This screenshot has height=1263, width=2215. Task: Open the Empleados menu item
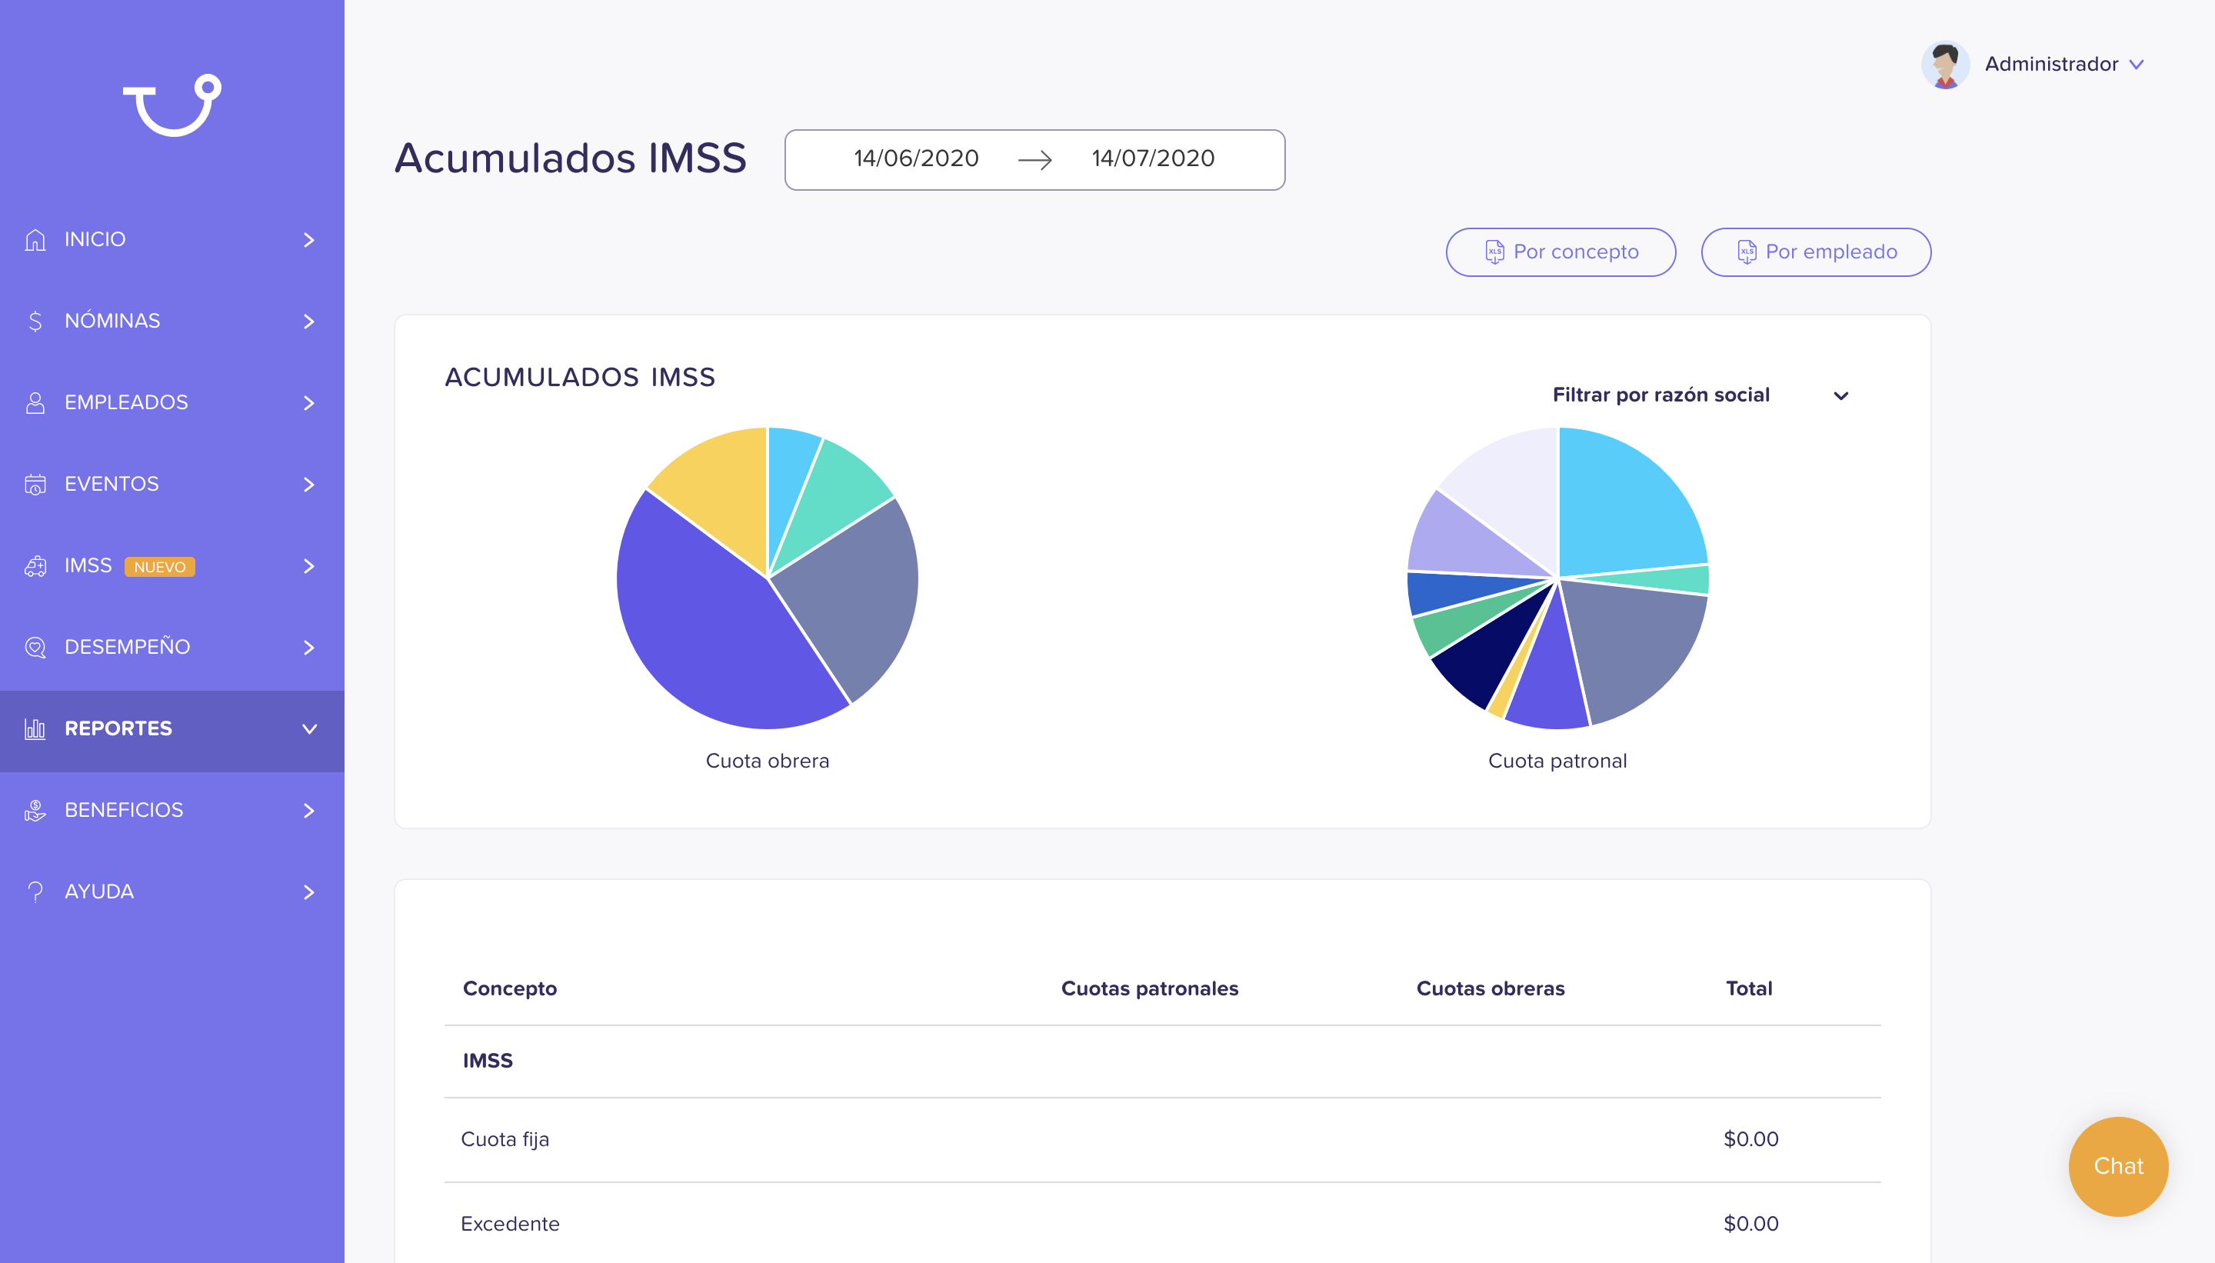(x=172, y=402)
